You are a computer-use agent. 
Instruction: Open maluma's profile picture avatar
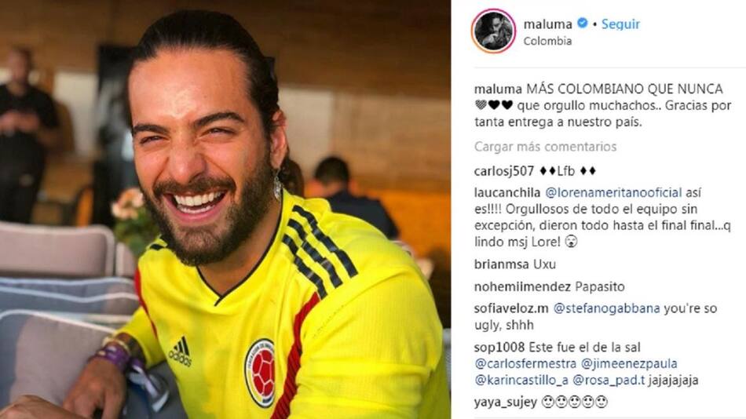(x=493, y=31)
